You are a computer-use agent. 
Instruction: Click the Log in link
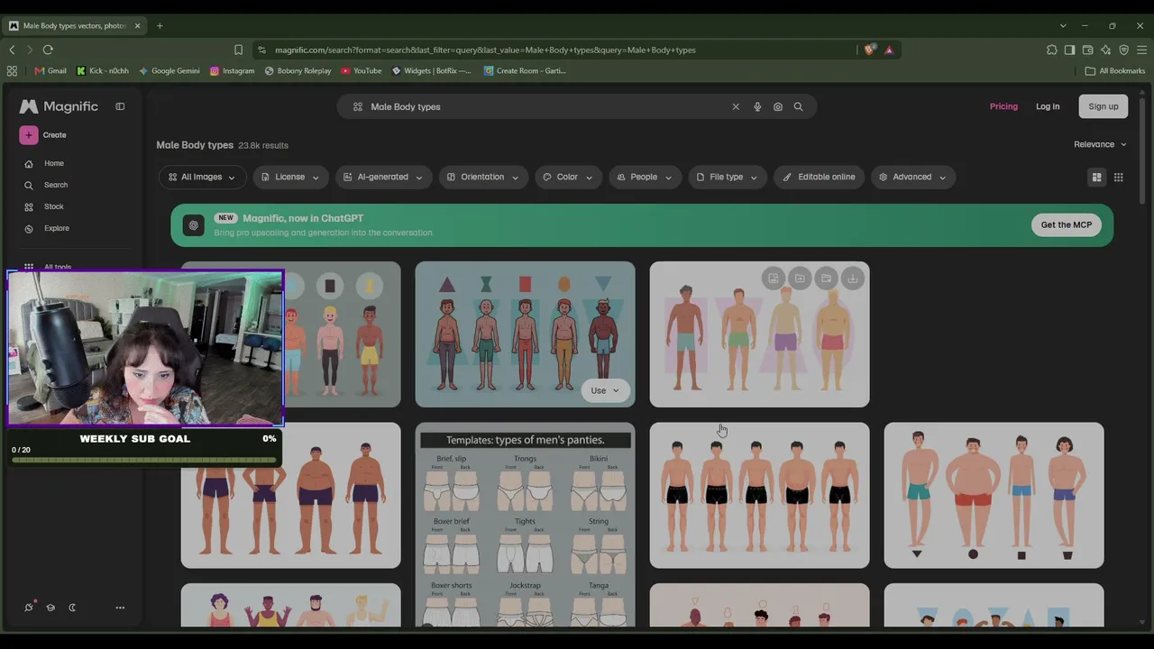[1048, 106]
